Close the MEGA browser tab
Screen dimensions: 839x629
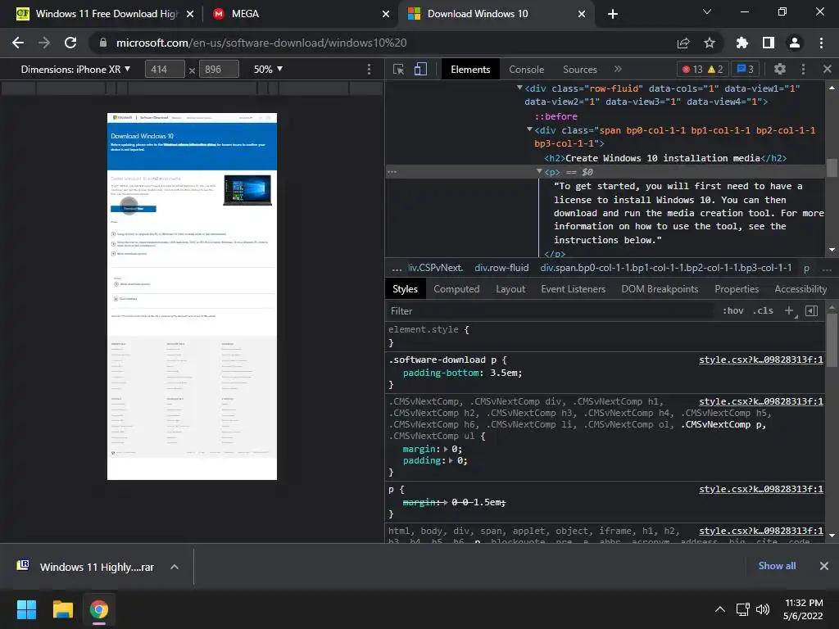386,14
